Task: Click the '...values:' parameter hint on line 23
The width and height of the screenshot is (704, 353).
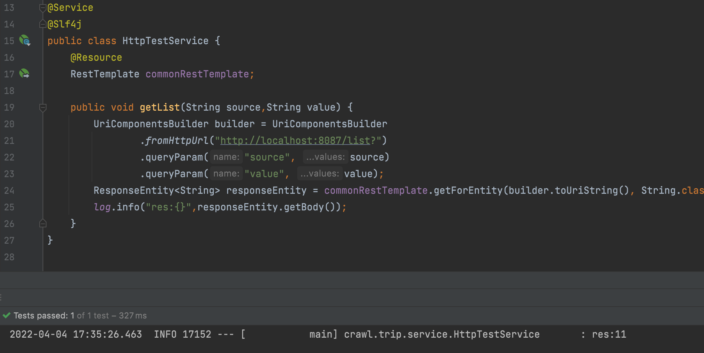Action: click(x=320, y=174)
